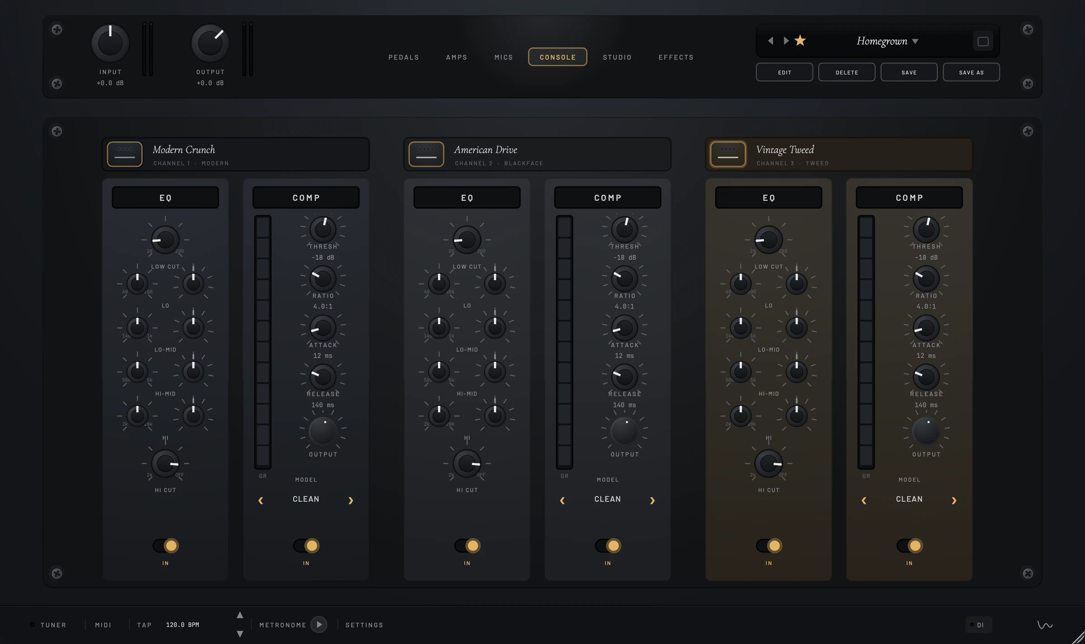Toggle Vintage Tweed COMP IN switch
The height and width of the screenshot is (644, 1085).
(x=909, y=545)
